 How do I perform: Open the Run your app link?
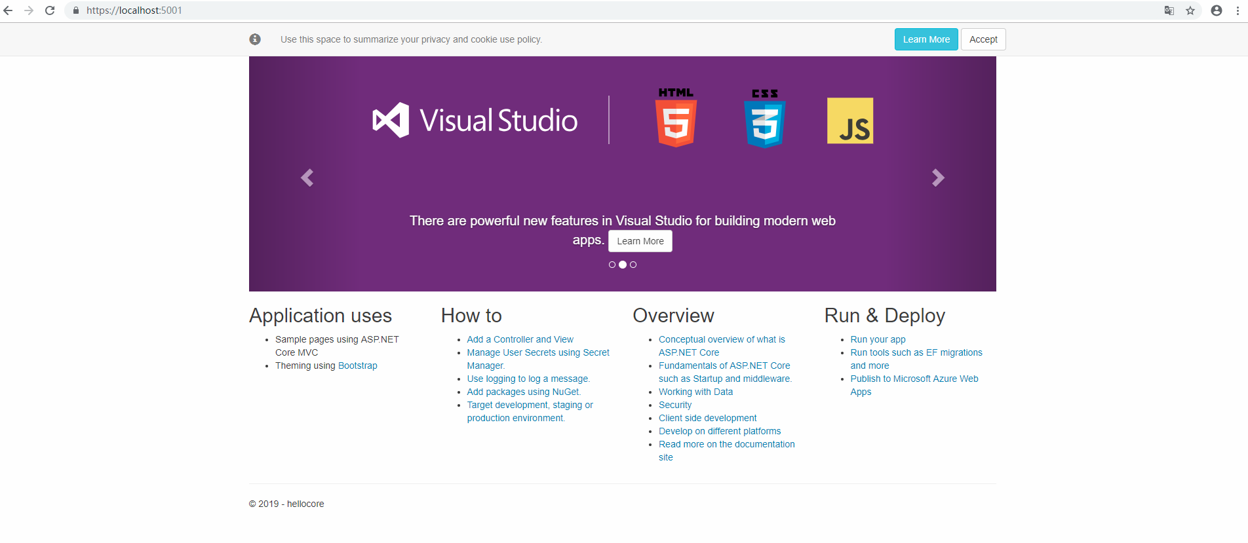click(878, 339)
